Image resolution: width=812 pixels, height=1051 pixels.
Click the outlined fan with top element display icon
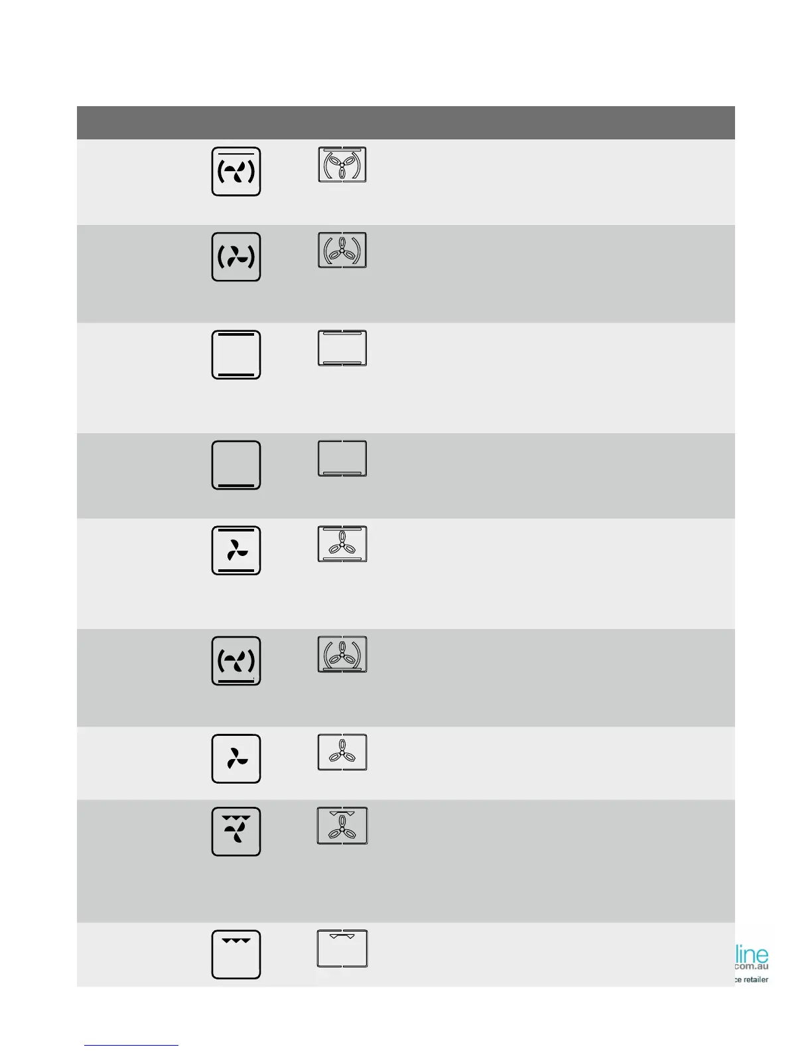342,165
